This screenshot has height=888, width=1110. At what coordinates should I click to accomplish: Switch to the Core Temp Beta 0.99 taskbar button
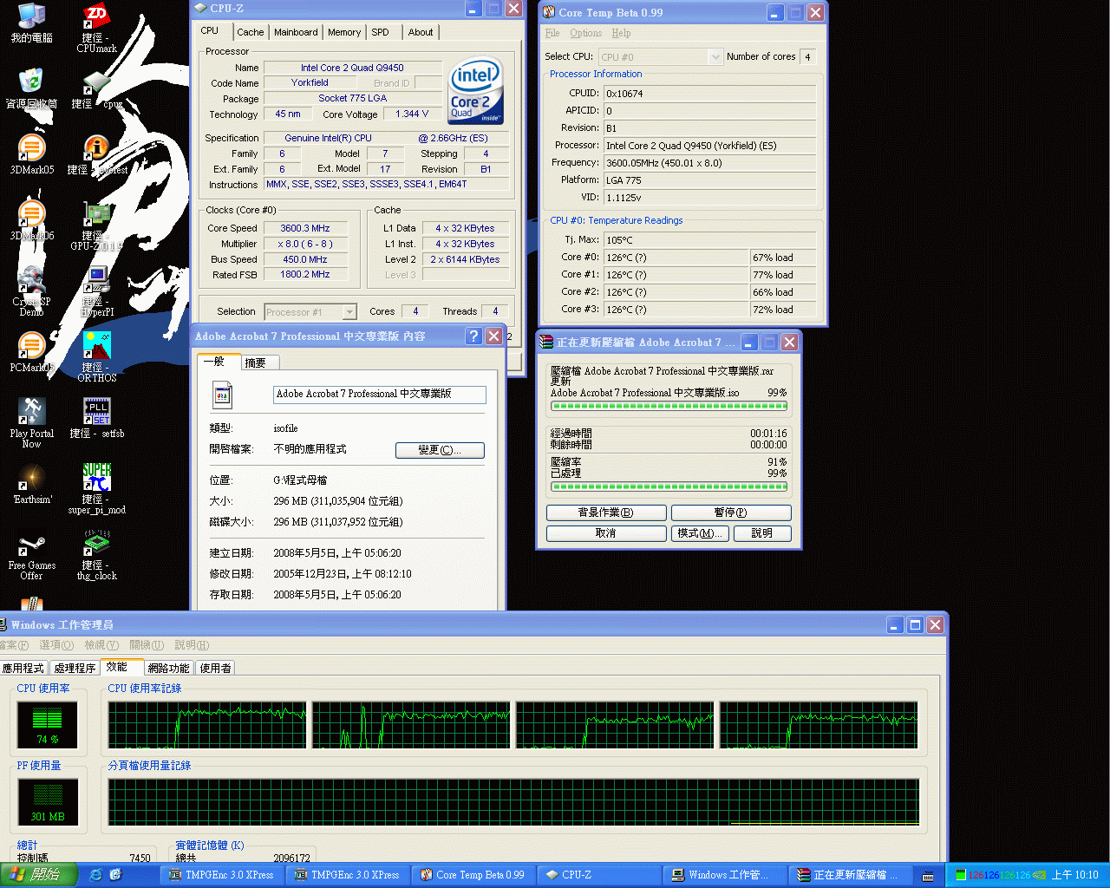473,875
